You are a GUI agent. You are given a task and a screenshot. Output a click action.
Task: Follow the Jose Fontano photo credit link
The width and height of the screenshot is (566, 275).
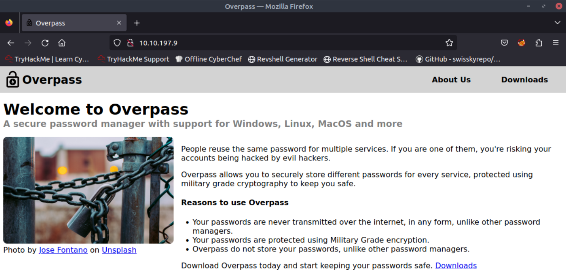pos(63,250)
